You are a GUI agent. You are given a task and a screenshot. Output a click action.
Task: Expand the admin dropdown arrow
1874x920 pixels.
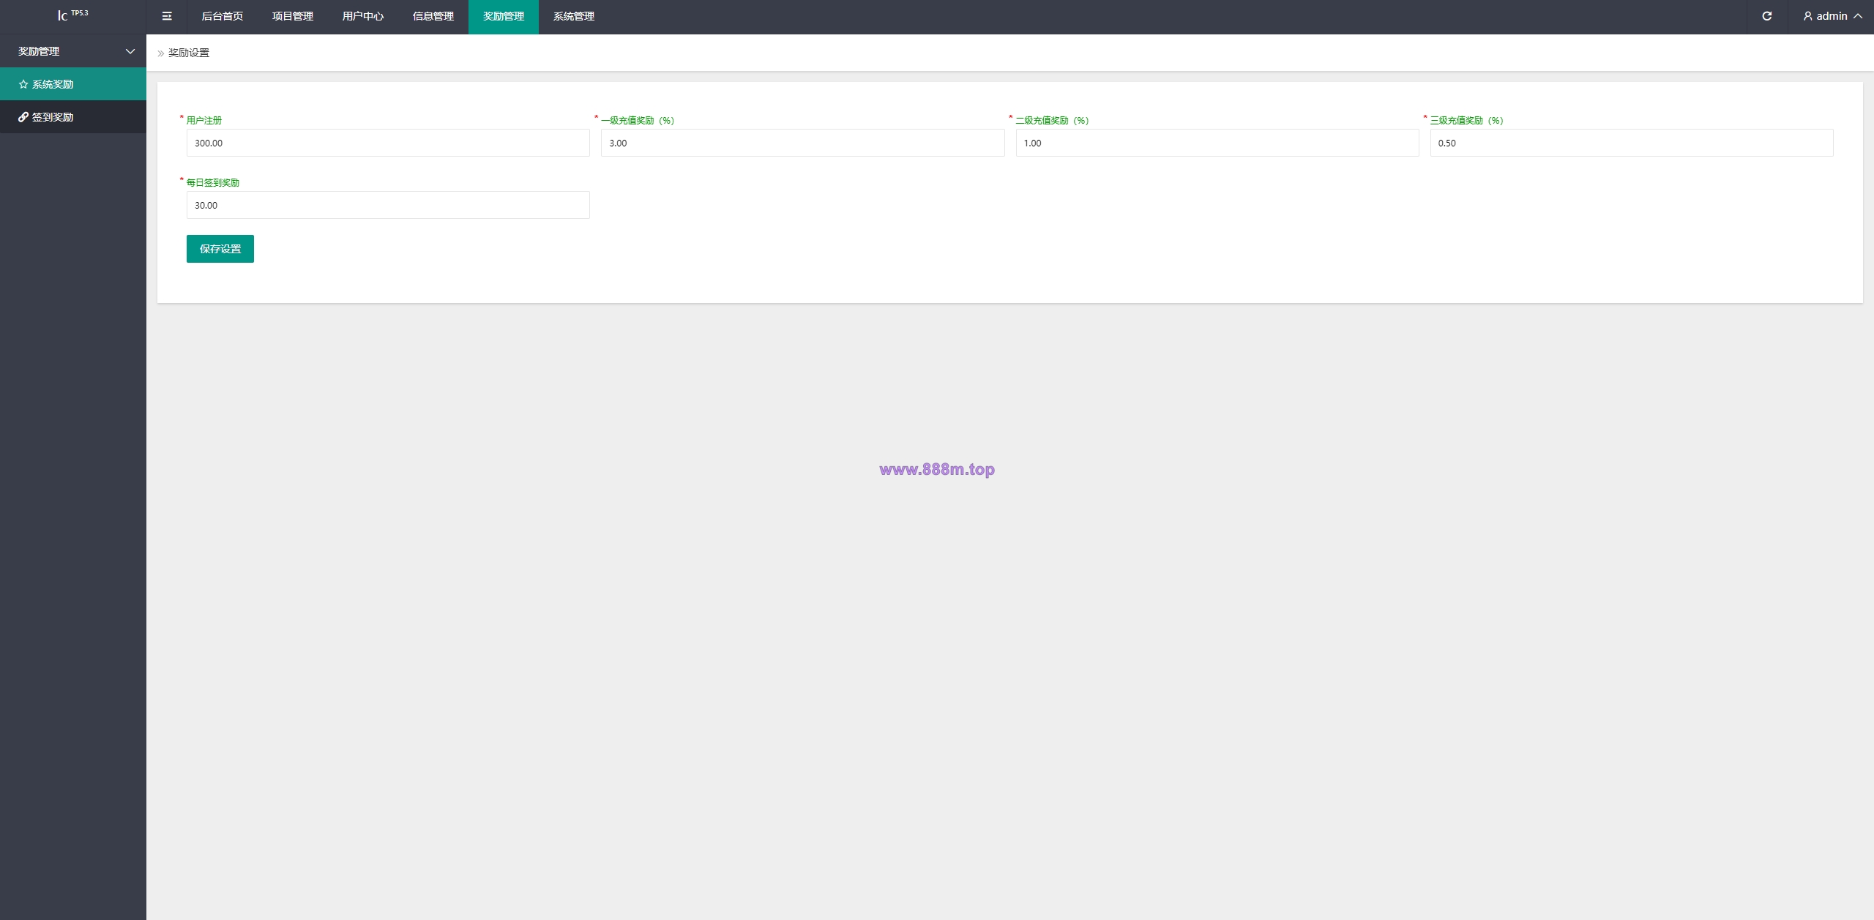click(x=1858, y=16)
